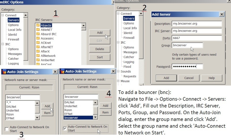The width and height of the screenshot is (231, 140).
Task: Collapse Connect node in left mIRC Options tree
Action: (3, 15)
